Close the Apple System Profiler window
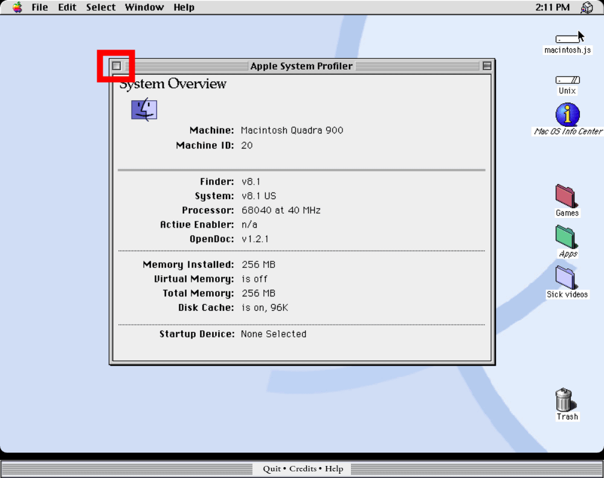This screenshot has height=478, width=604. 115,66
